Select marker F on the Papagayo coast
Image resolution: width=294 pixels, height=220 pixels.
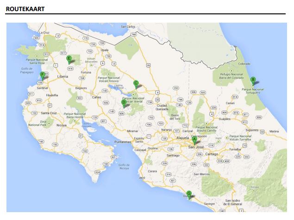coord(43,76)
